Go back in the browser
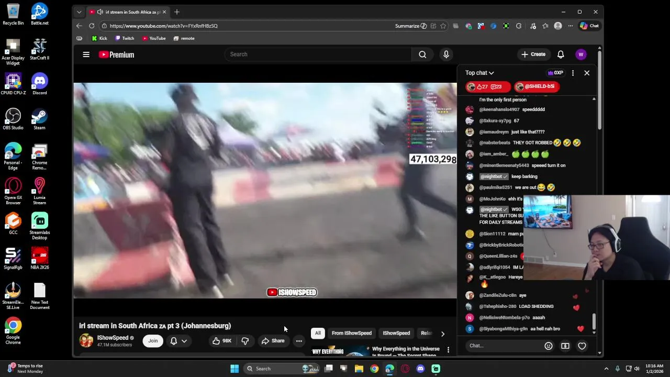This screenshot has height=377, width=670. point(79,26)
